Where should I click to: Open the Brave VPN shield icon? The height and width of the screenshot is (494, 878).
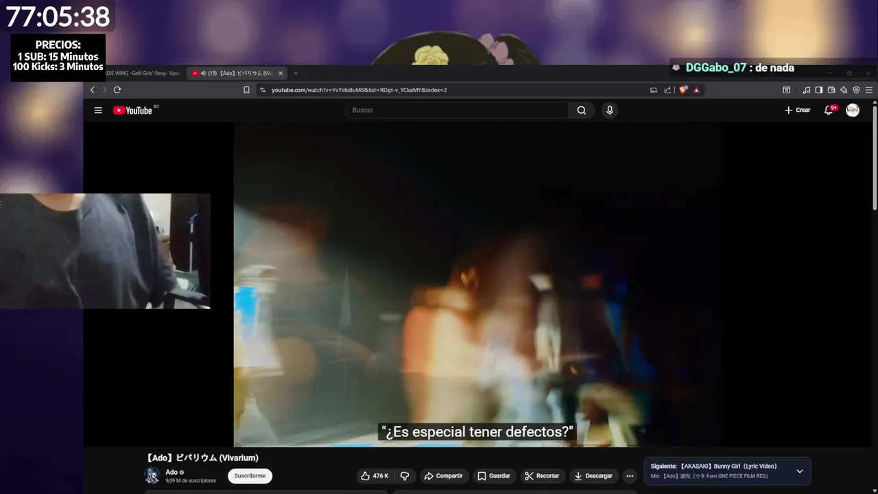pyautogui.click(x=856, y=90)
